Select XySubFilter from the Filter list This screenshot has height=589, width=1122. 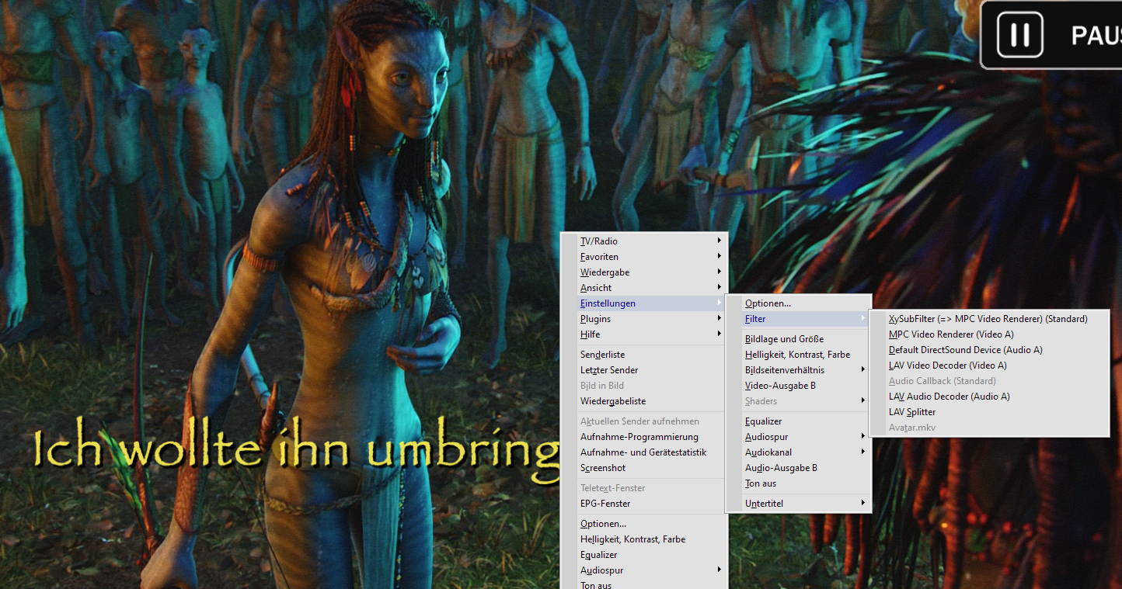pyautogui.click(x=988, y=319)
